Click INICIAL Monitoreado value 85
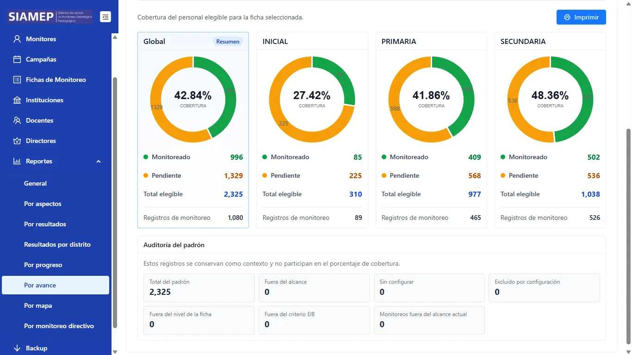The height and width of the screenshot is (355, 632). (x=358, y=157)
